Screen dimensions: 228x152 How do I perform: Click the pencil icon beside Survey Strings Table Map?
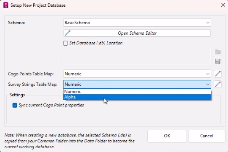(x=217, y=84)
